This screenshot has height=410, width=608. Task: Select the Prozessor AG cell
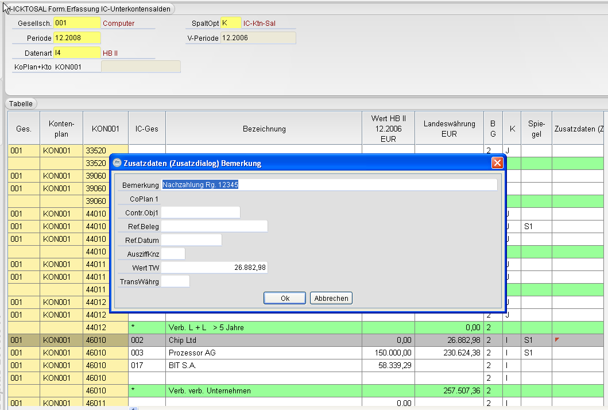(x=264, y=353)
